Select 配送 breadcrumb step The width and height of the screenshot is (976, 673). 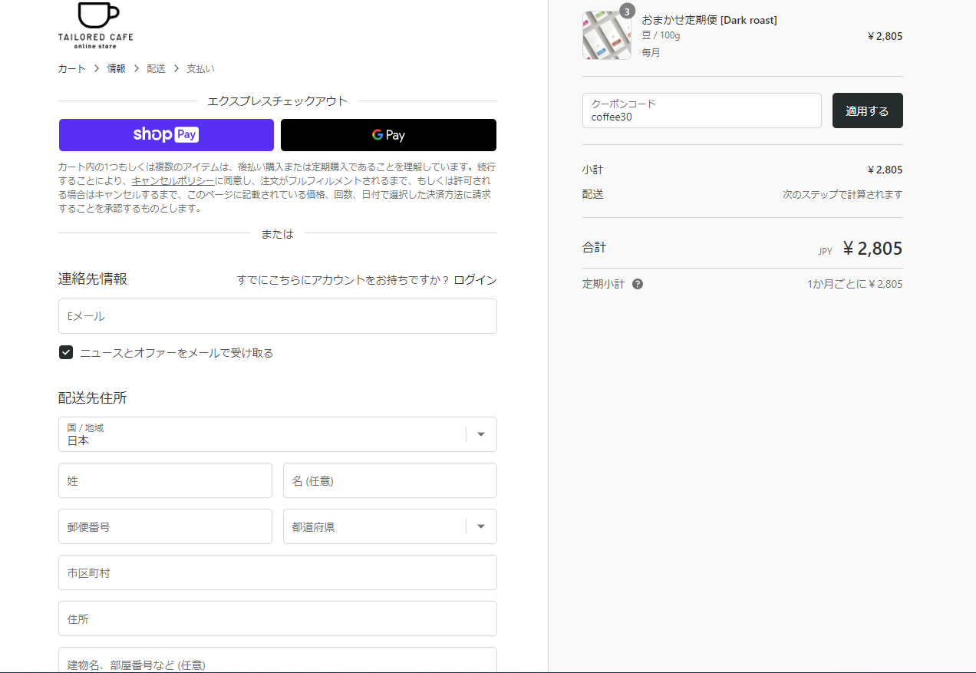[157, 68]
